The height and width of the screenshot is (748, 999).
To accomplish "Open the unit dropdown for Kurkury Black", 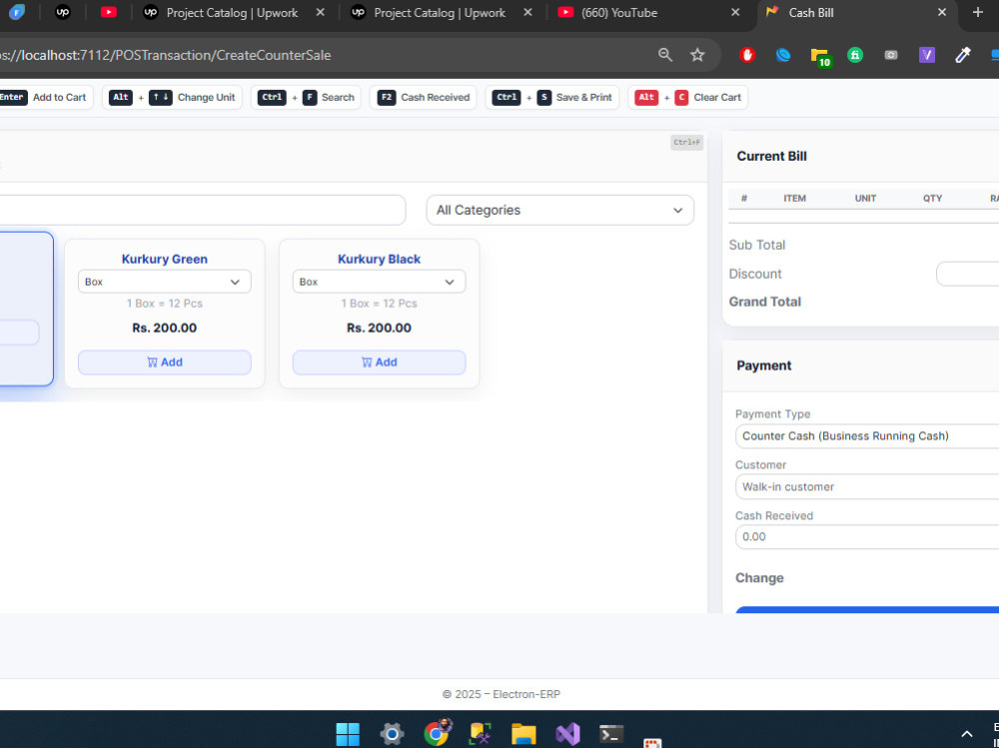I will [379, 282].
